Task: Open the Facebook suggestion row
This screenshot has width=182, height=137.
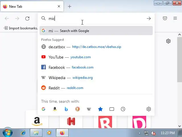Action: pos(96,67)
